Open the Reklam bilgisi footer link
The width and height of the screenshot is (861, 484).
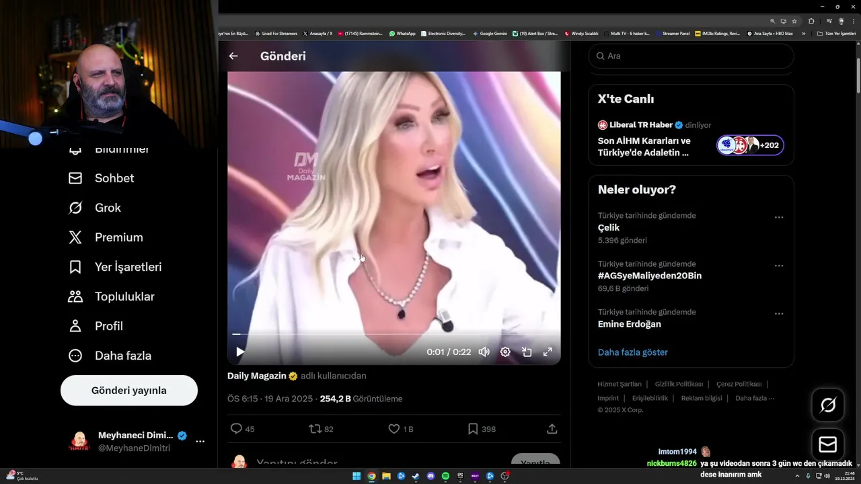coord(702,398)
